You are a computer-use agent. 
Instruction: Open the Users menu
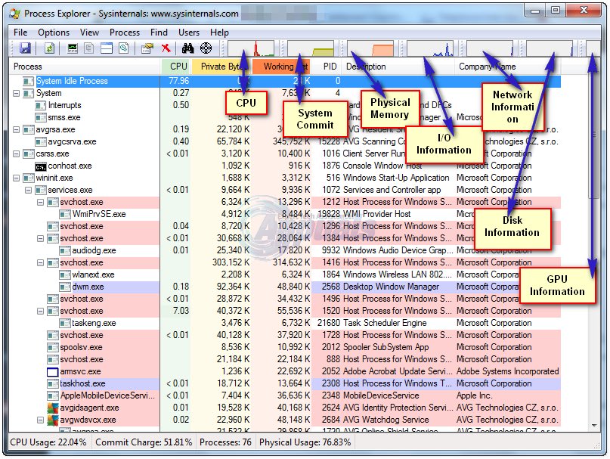[189, 33]
